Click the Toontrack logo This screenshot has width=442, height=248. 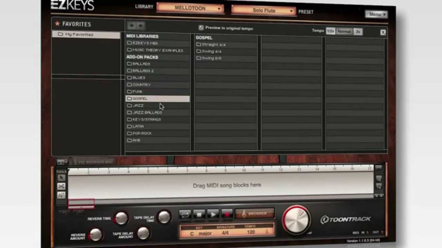point(345,220)
